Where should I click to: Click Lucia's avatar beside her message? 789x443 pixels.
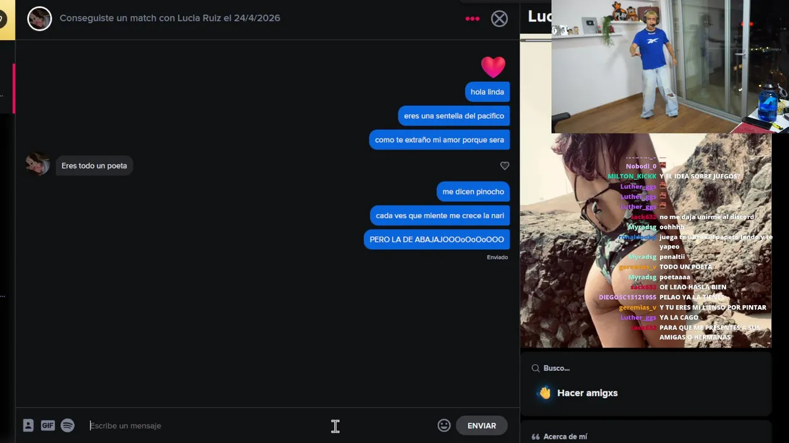37,164
